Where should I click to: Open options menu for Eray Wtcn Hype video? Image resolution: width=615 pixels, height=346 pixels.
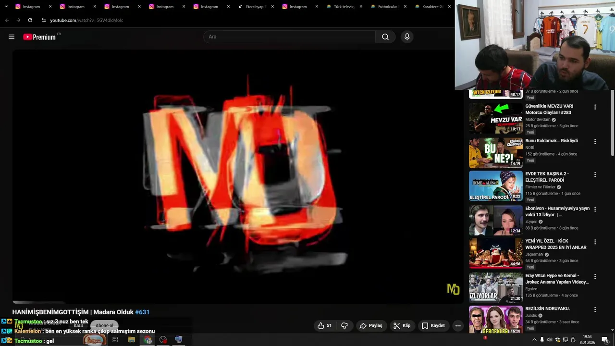point(595,276)
